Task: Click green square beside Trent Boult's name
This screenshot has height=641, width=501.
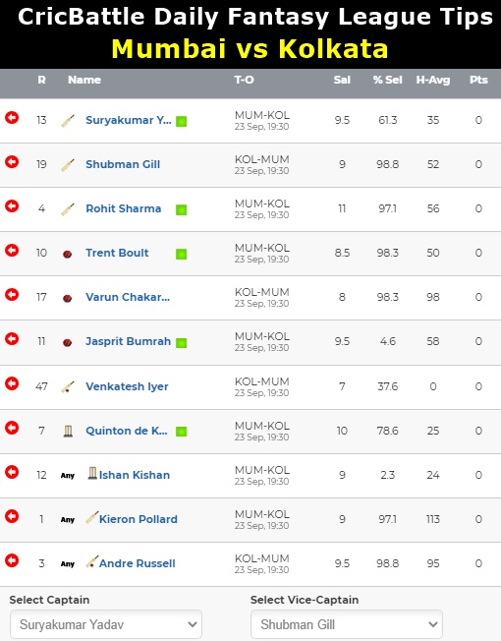Action: [182, 255]
